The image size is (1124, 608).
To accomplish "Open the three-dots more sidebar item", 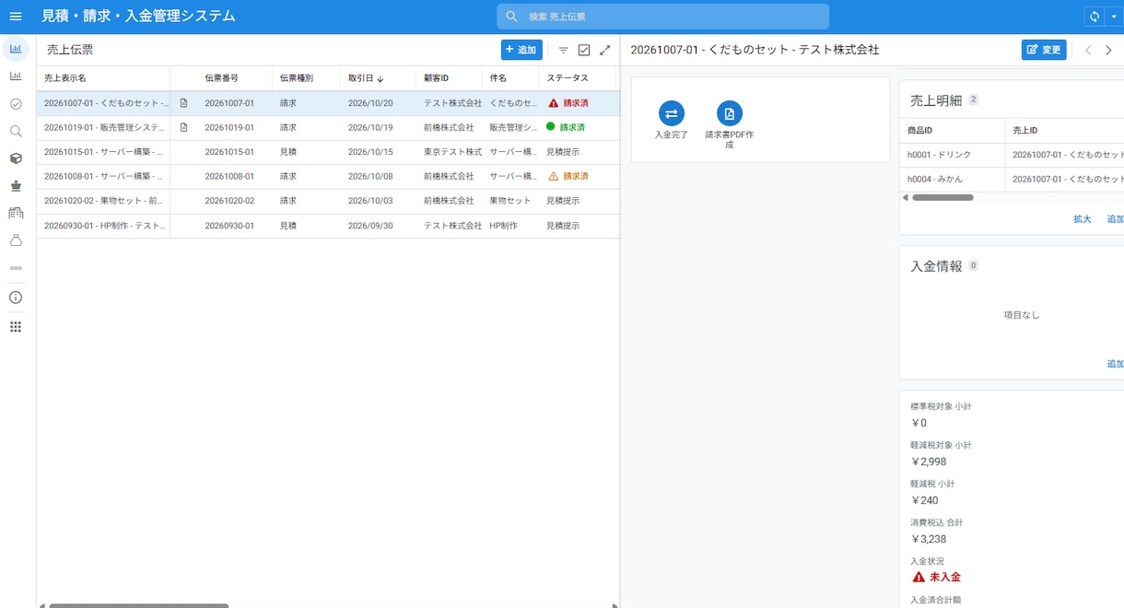I will point(16,268).
